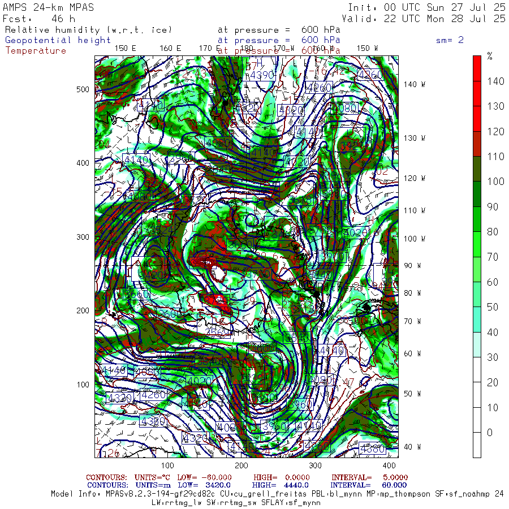Click the '80 W' longitude label
The width and height of the screenshot is (509, 509).
[412, 293]
